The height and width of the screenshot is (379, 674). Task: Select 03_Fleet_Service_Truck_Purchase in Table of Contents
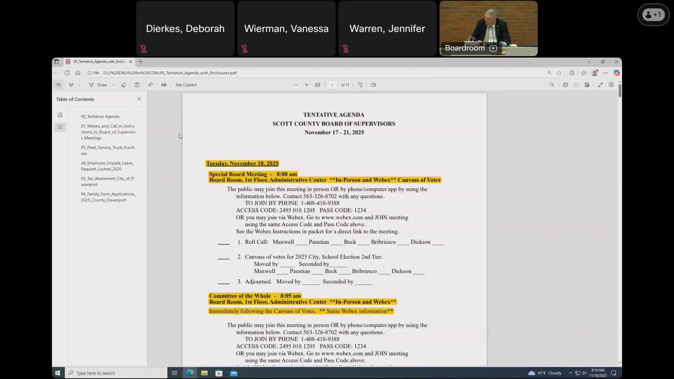107,150
